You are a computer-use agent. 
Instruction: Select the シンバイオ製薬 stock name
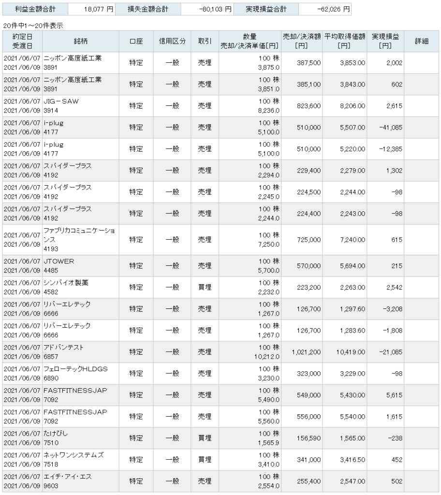[x=66, y=283]
